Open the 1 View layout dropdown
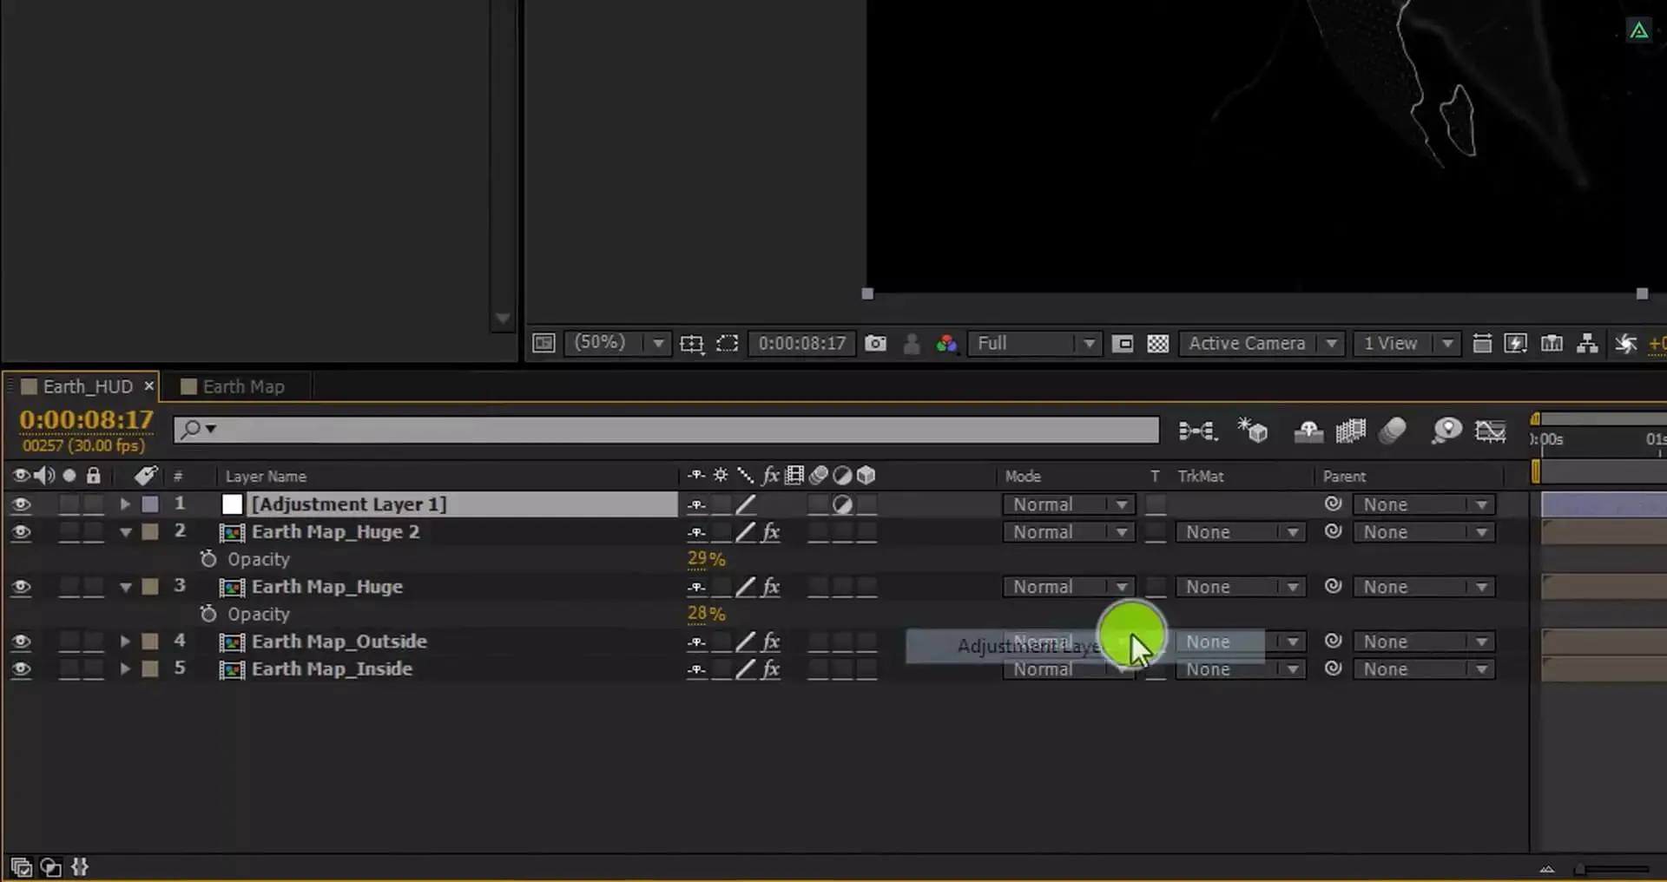Viewport: 1667px width, 882px height. pyautogui.click(x=1406, y=343)
